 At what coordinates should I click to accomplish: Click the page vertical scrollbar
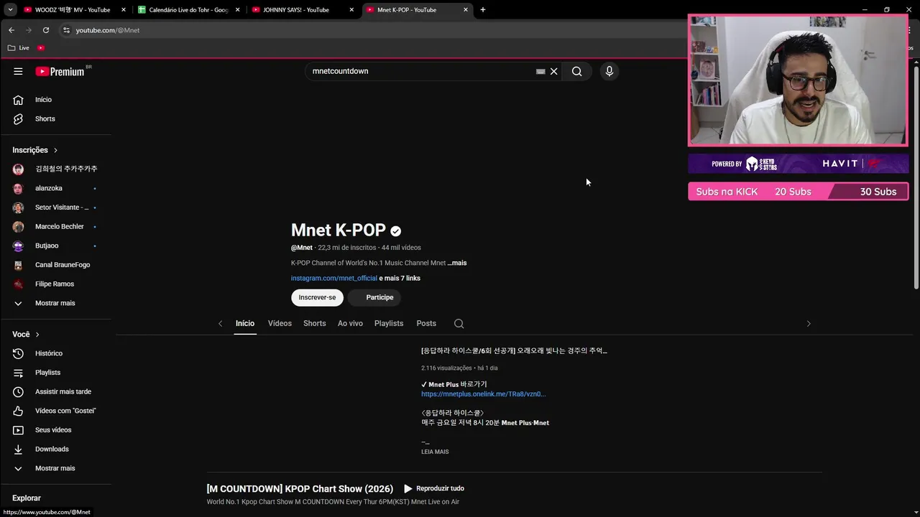click(916, 180)
